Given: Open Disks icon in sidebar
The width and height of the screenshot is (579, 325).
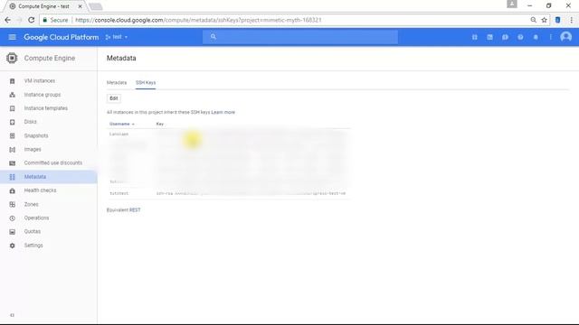Looking at the screenshot, I should (x=12, y=122).
